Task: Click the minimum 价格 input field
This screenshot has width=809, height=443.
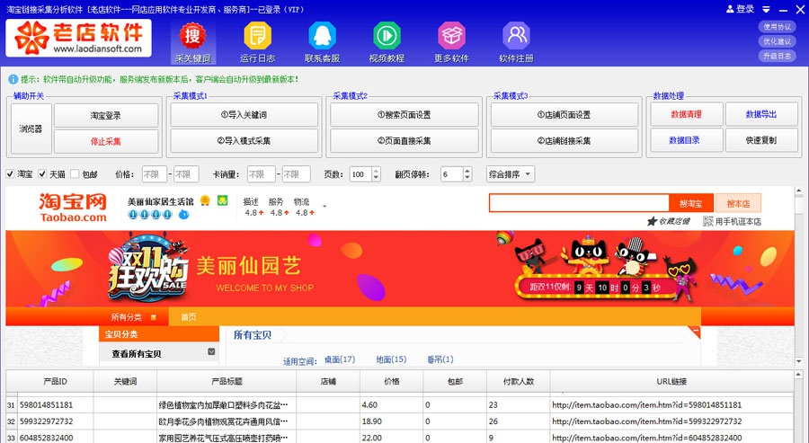Action: click(x=155, y=174)
